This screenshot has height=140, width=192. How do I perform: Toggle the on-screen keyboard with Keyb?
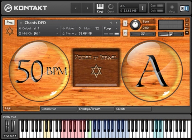pos(100,8)
